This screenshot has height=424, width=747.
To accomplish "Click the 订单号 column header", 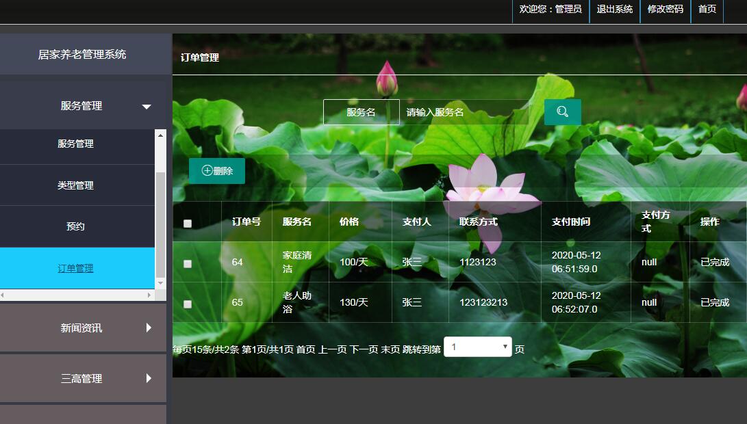I will [246, 222].
